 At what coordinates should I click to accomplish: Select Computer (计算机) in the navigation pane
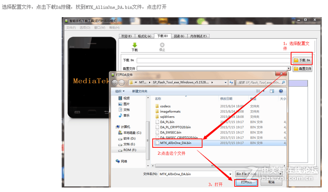click(x=123, y=127)
